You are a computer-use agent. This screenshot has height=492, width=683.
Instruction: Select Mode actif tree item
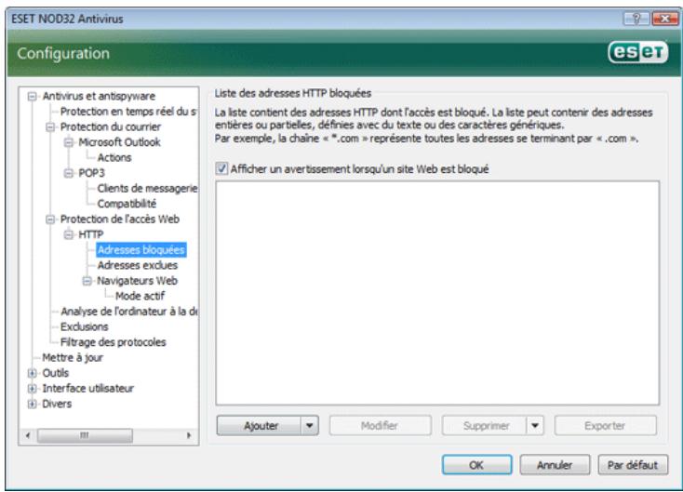[x=140, y=296]
